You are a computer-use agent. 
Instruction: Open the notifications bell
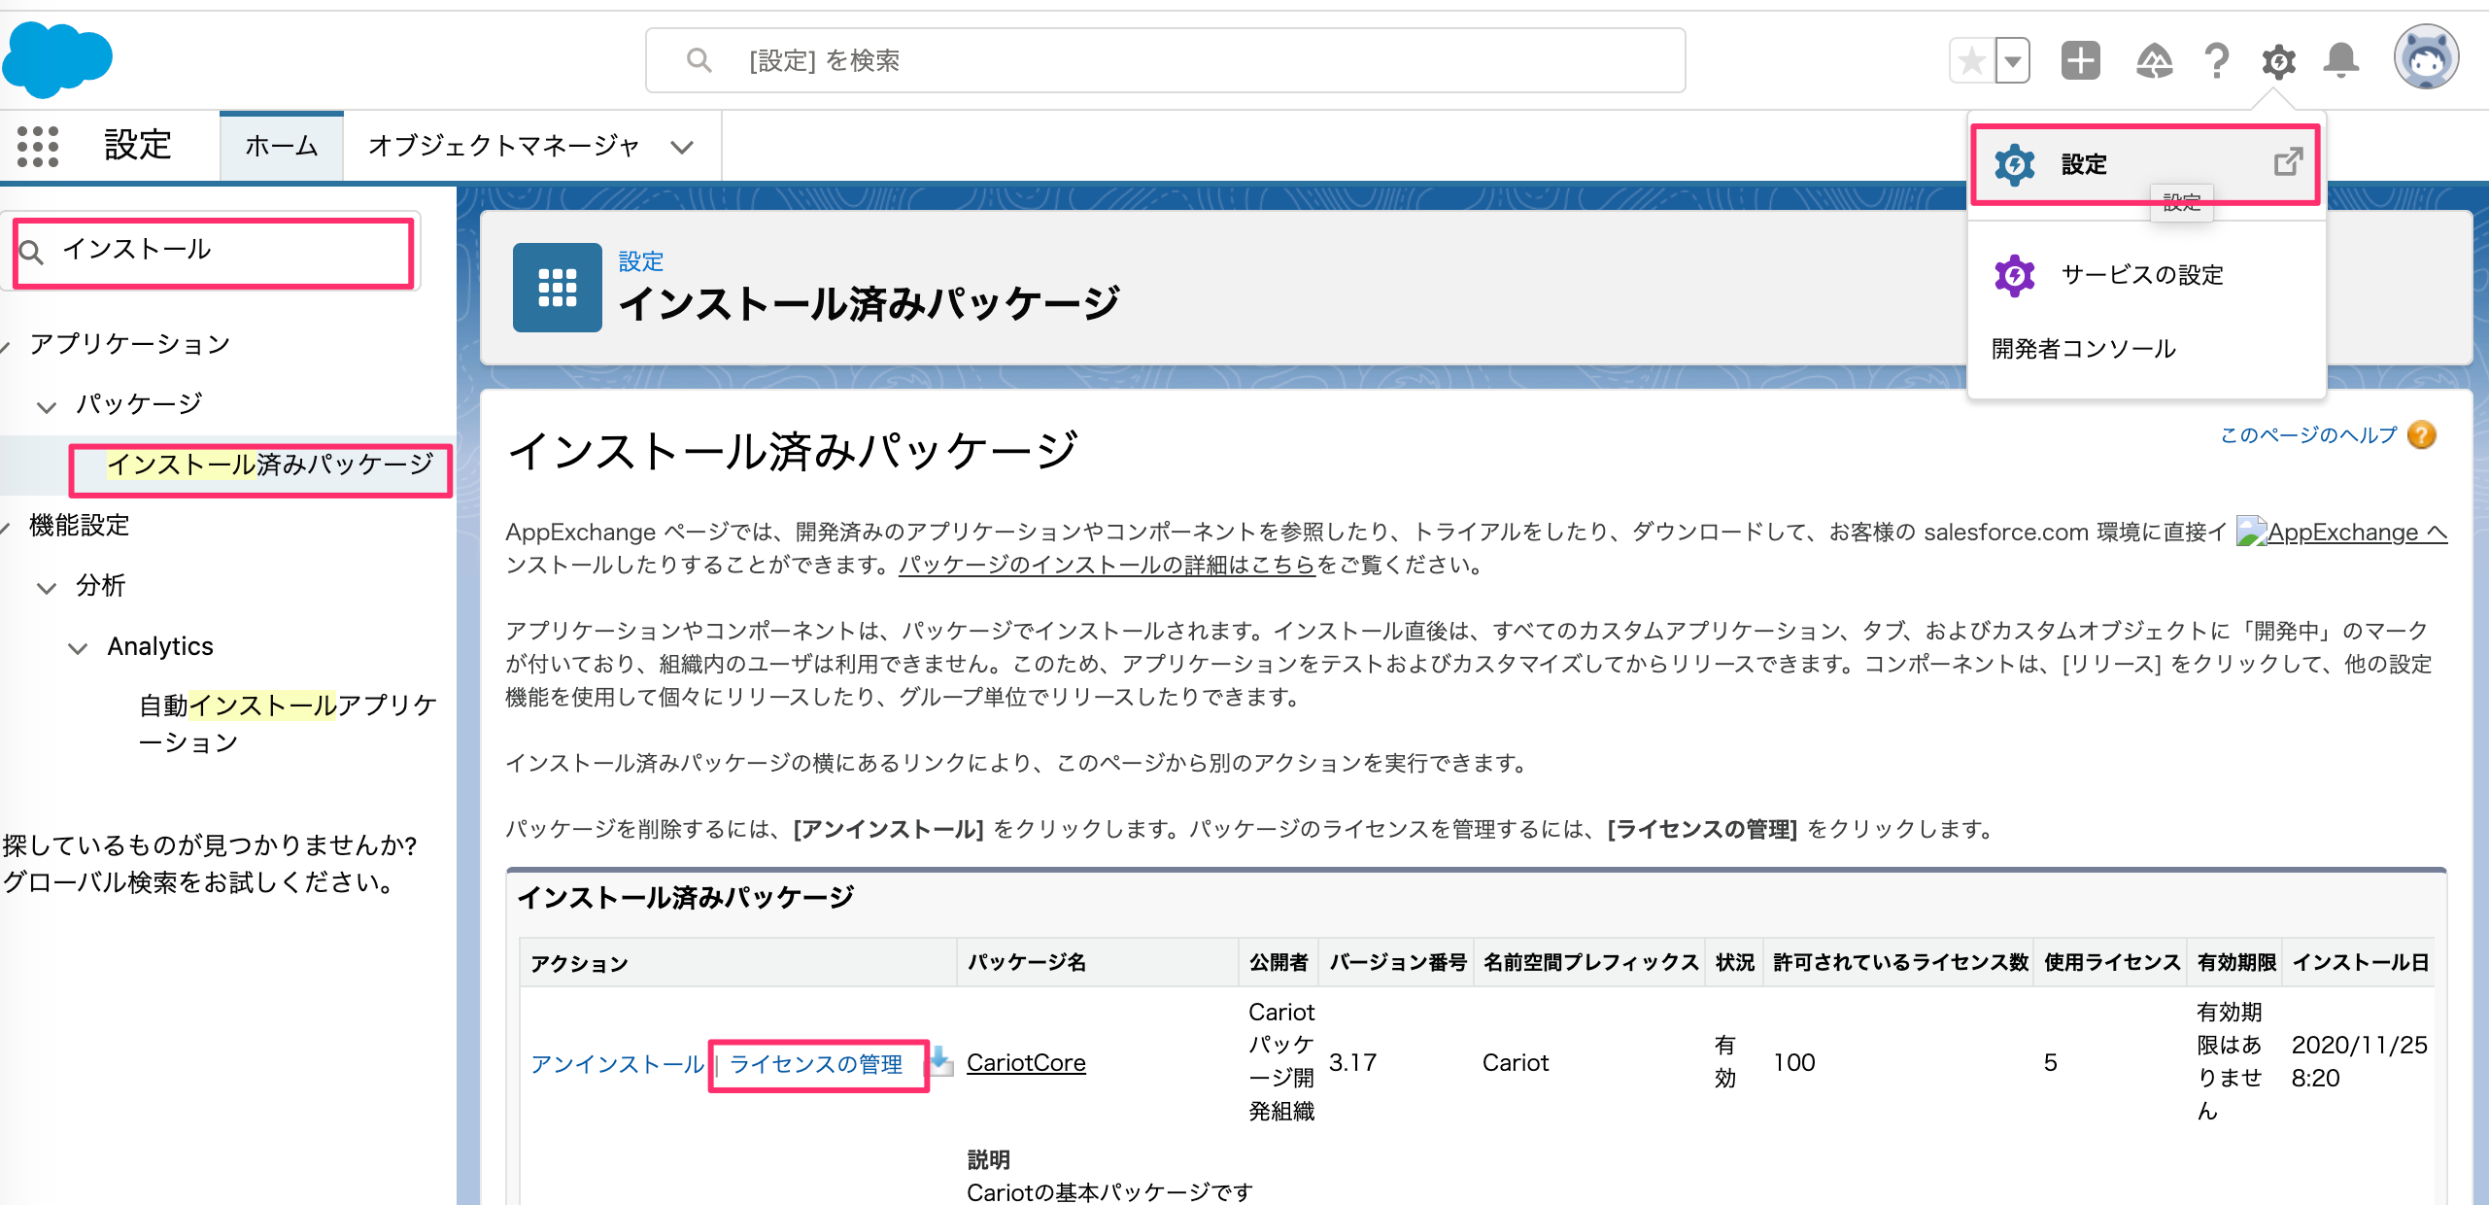pos(2341,61)
